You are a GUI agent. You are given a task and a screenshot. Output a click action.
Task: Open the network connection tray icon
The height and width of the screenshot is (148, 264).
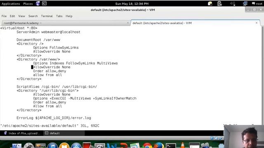[x=245, y=4]
